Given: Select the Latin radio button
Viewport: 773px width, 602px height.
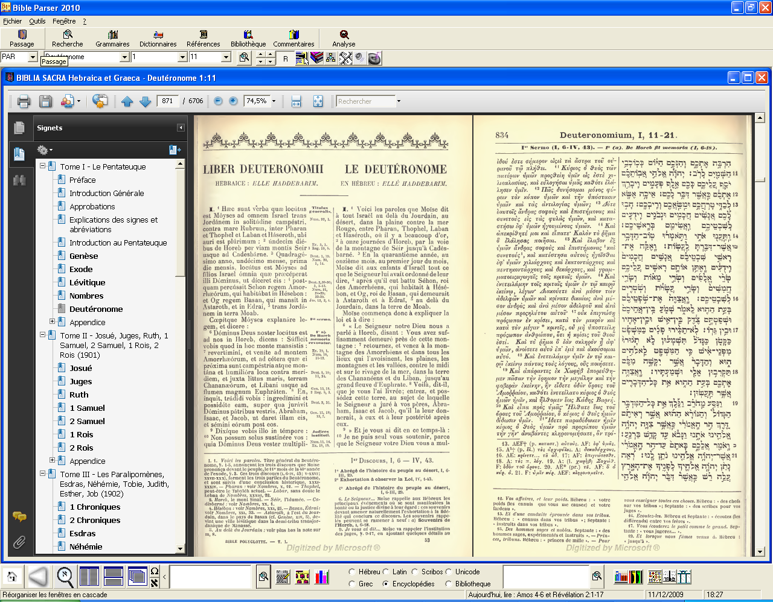Looking at the screenshot, I should [x=386, y=572].
